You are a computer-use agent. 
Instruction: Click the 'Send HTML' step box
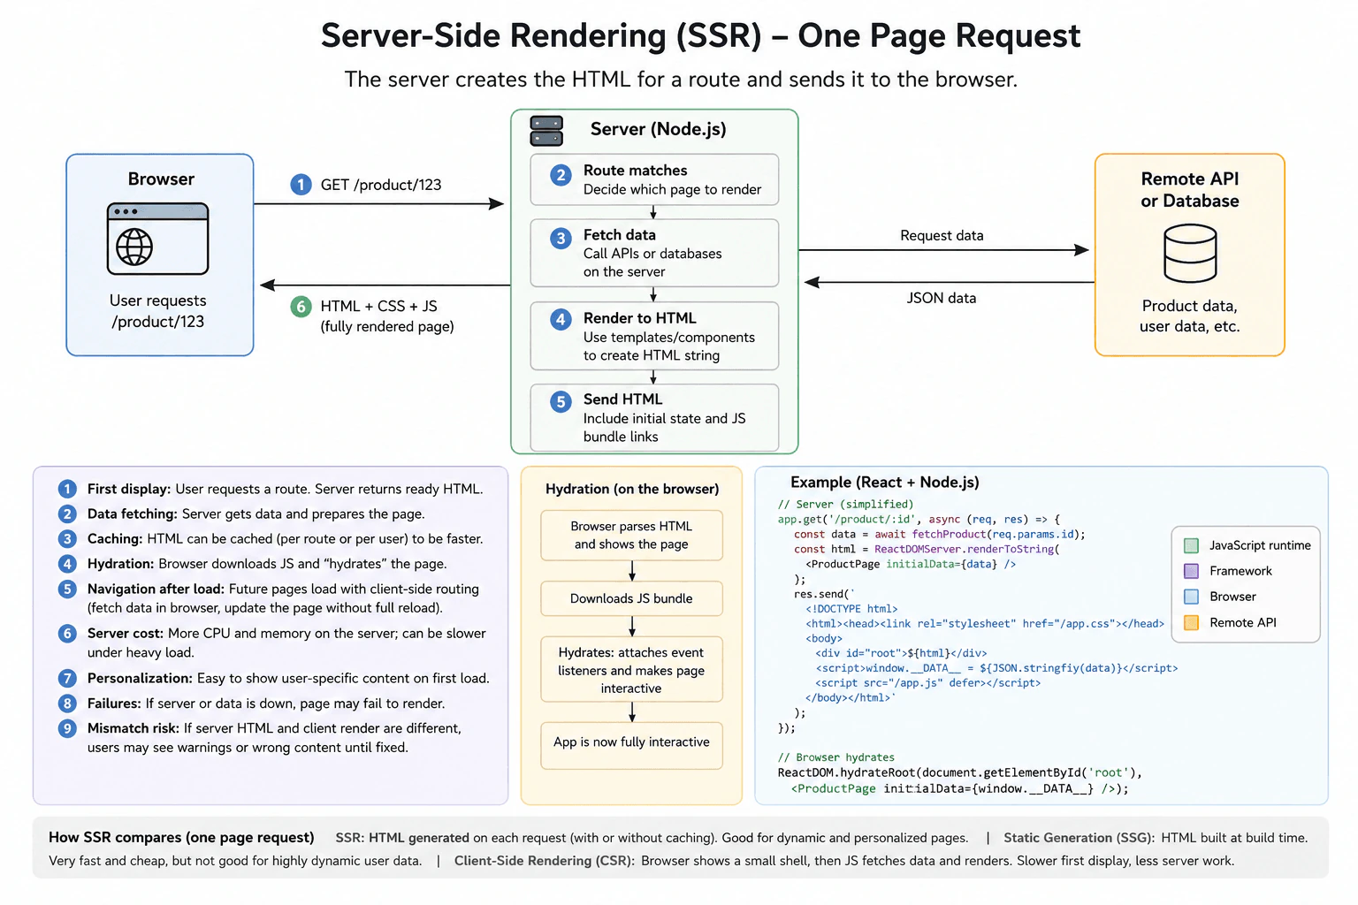point(654,417)
